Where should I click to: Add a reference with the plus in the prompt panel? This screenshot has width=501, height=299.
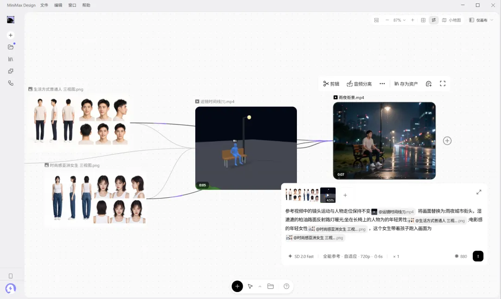point(345,195)
